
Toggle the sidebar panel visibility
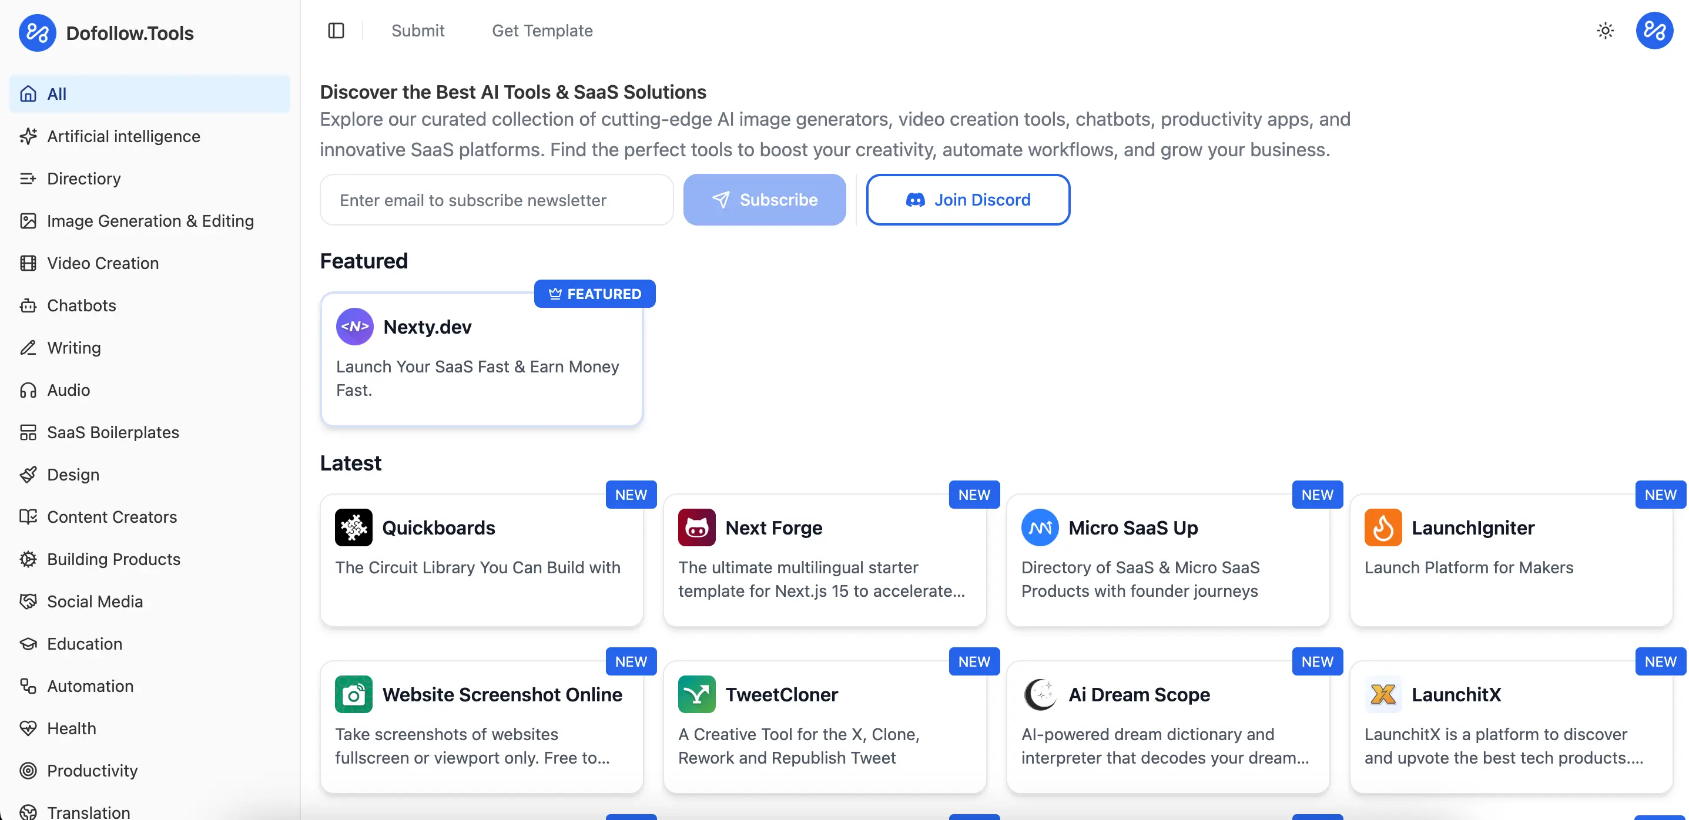(336, 30)
